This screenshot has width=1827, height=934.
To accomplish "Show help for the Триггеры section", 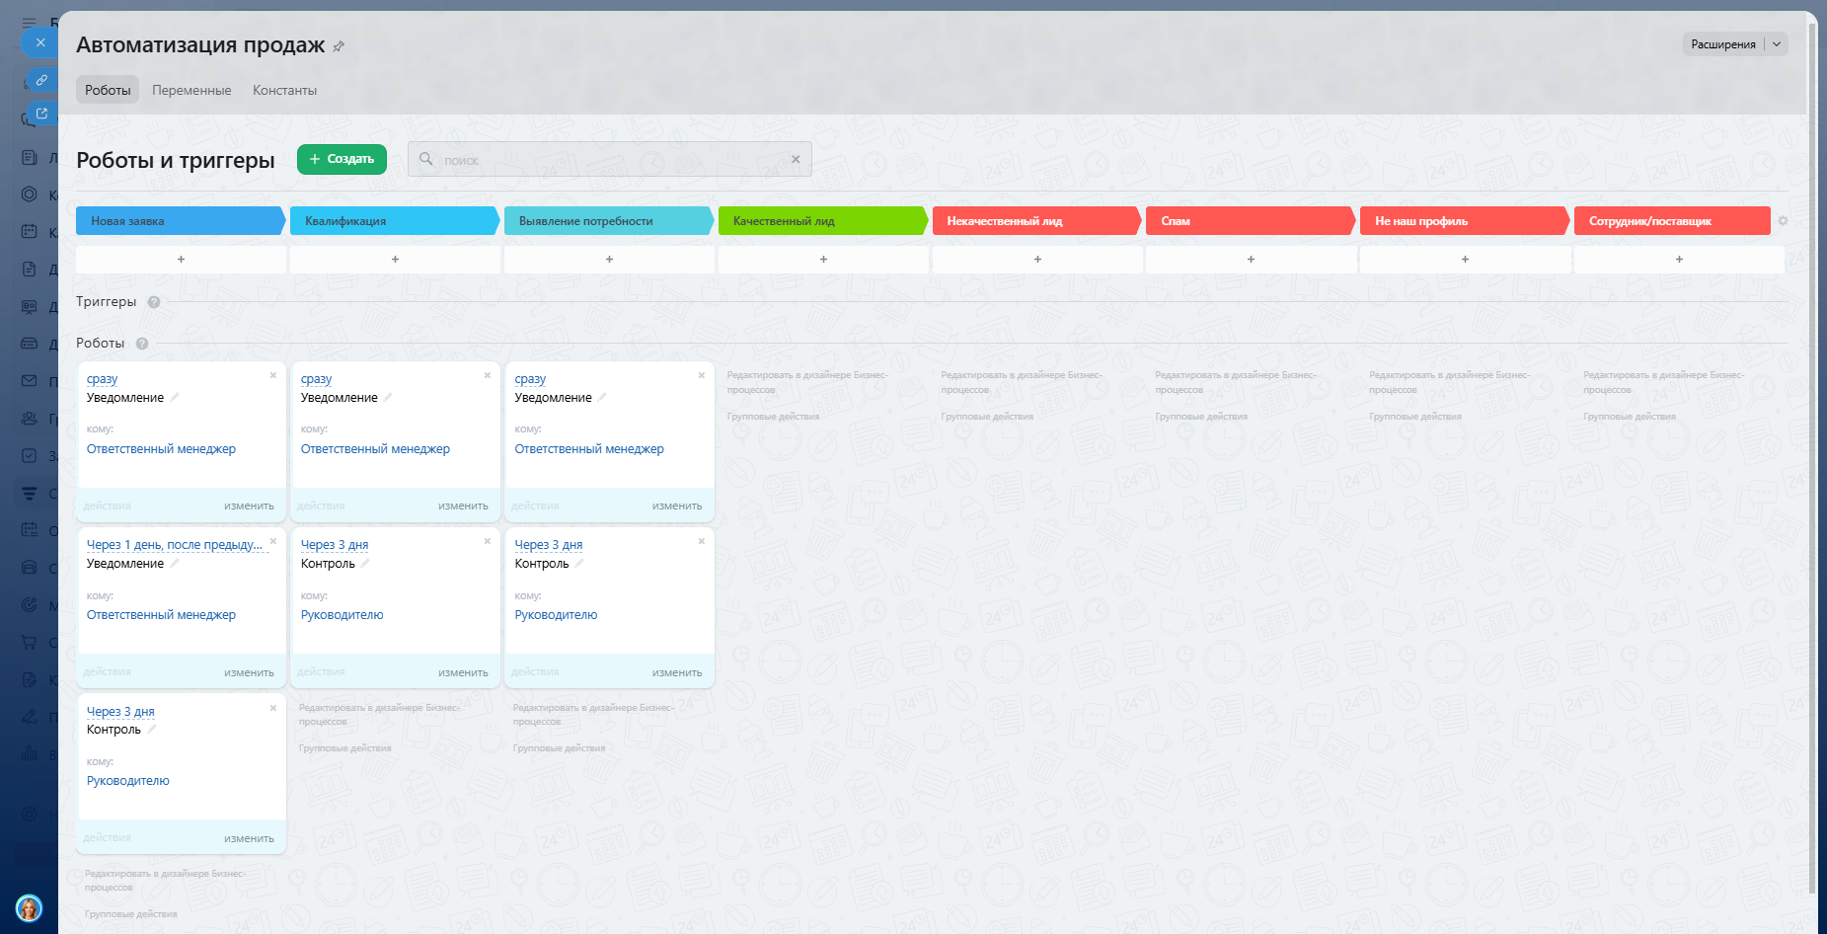I will click(x=154, y=302).
